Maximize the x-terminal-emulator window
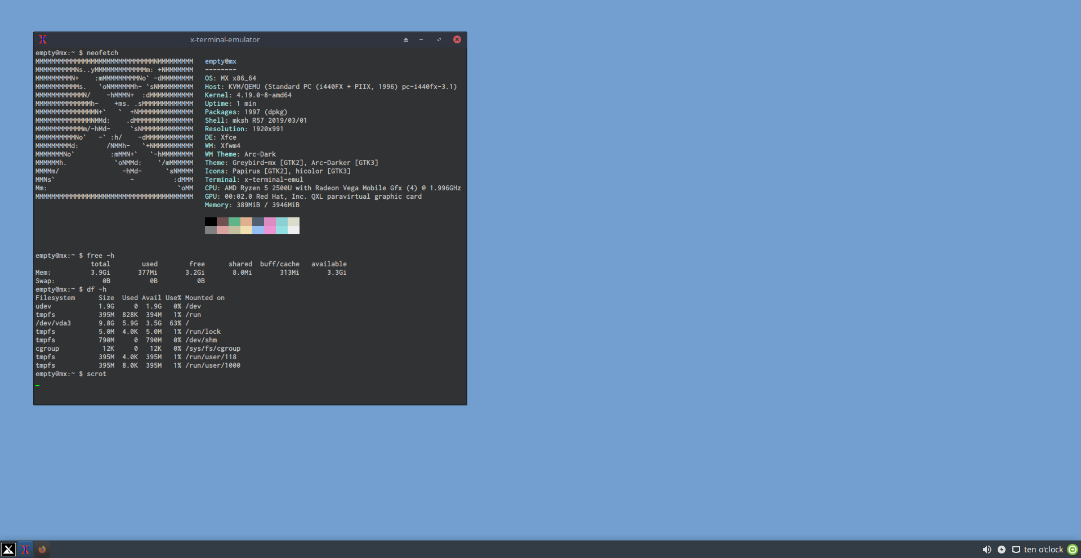Screen dimensions: 1081x558 (439, 39)
